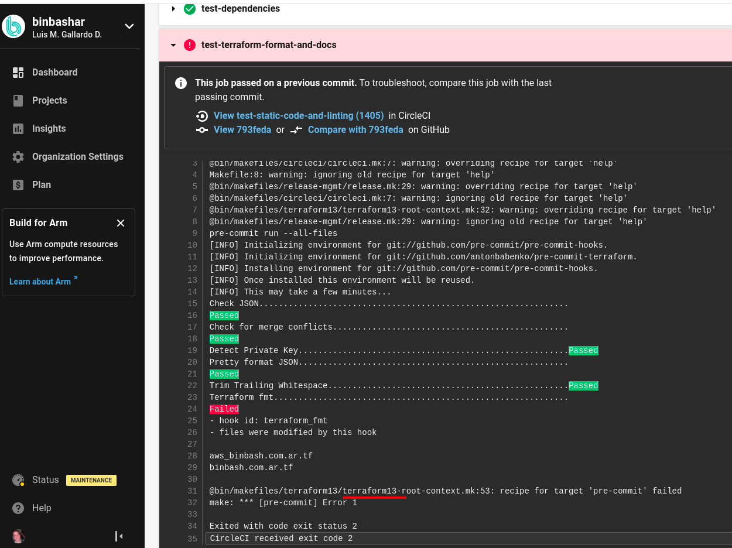The height and width of the screenshot is (548, 732).
Task: Open the Insights section
Action: click(x=49, y=128)
